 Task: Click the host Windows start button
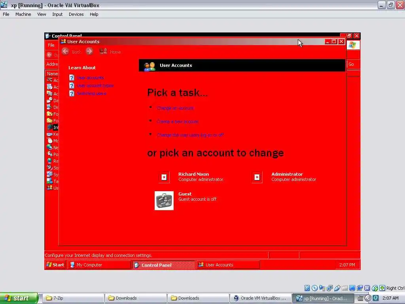coord(19,298)
